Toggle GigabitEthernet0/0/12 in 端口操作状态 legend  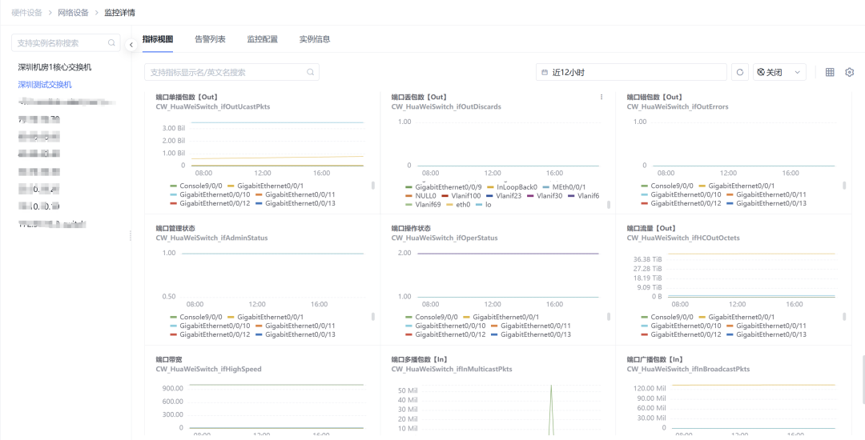click(x=445, y=334)
